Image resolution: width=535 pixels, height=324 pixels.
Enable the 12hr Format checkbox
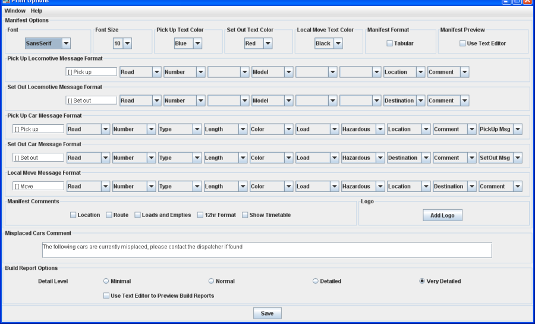click(x=200, y=215)
